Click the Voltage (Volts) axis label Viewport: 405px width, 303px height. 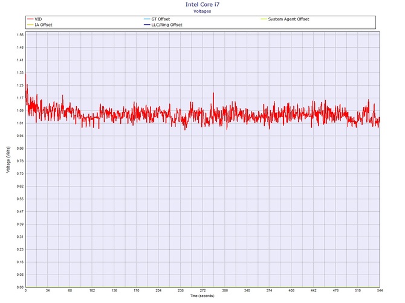click(8, 159)
